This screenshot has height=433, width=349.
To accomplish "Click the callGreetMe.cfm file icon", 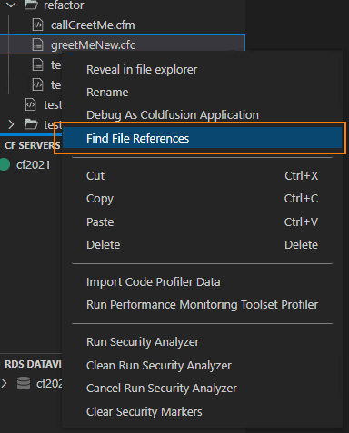I will tap(37, 25).
